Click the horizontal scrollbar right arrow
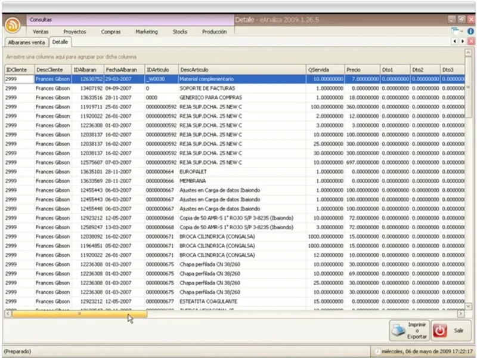477x358 pixels. coord(461,314)
